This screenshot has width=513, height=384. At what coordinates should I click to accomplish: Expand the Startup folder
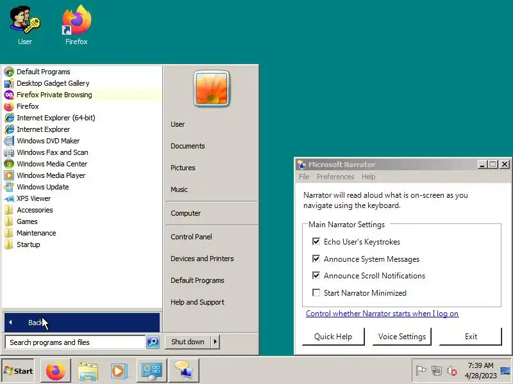(x=82, y=244)
